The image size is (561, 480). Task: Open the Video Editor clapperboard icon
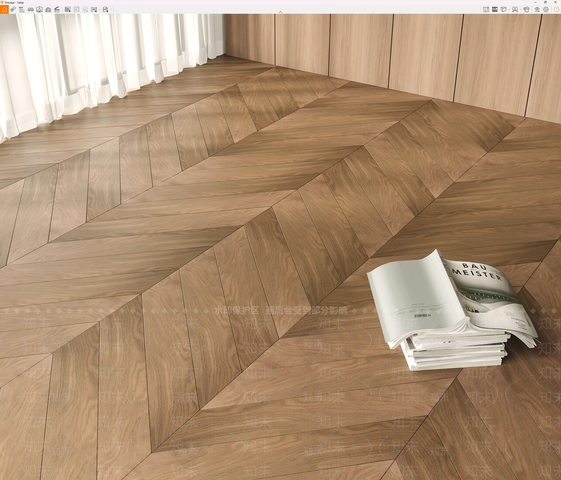point(57,9)
